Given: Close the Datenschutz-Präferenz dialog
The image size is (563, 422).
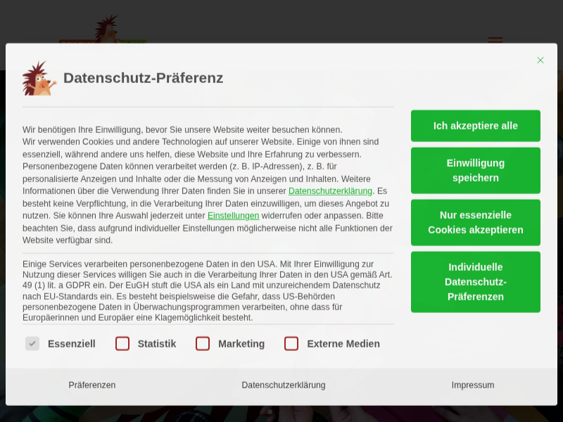Looking at the screenshot, I should [x=540, y=60].
